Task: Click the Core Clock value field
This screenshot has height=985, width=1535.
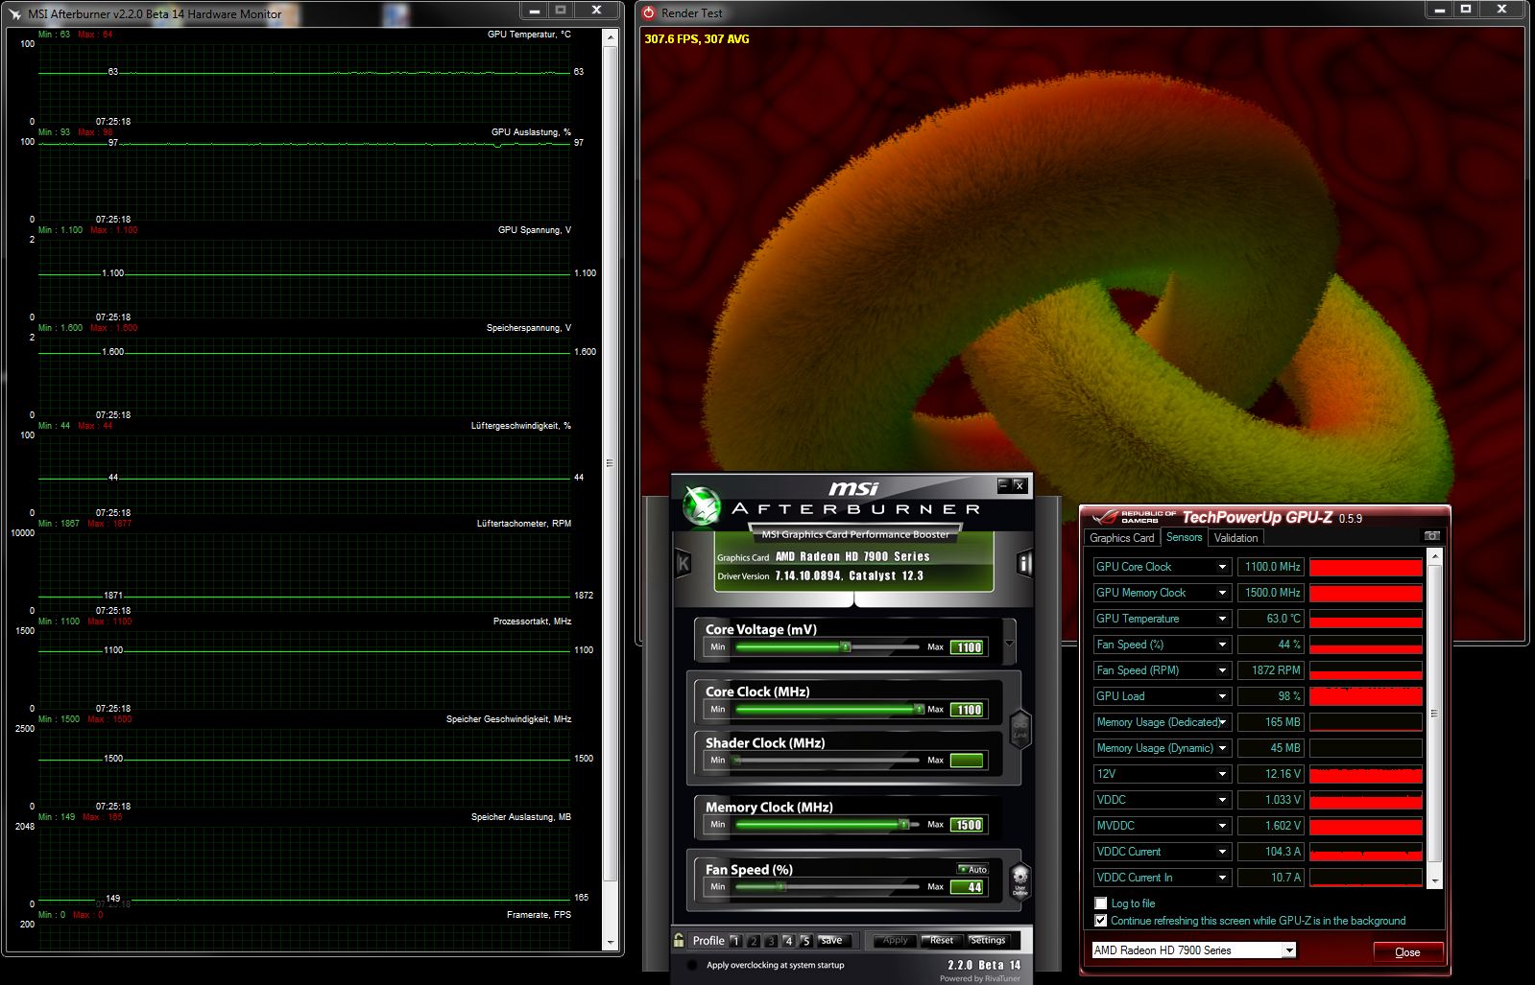Action: tap(968, 710)
